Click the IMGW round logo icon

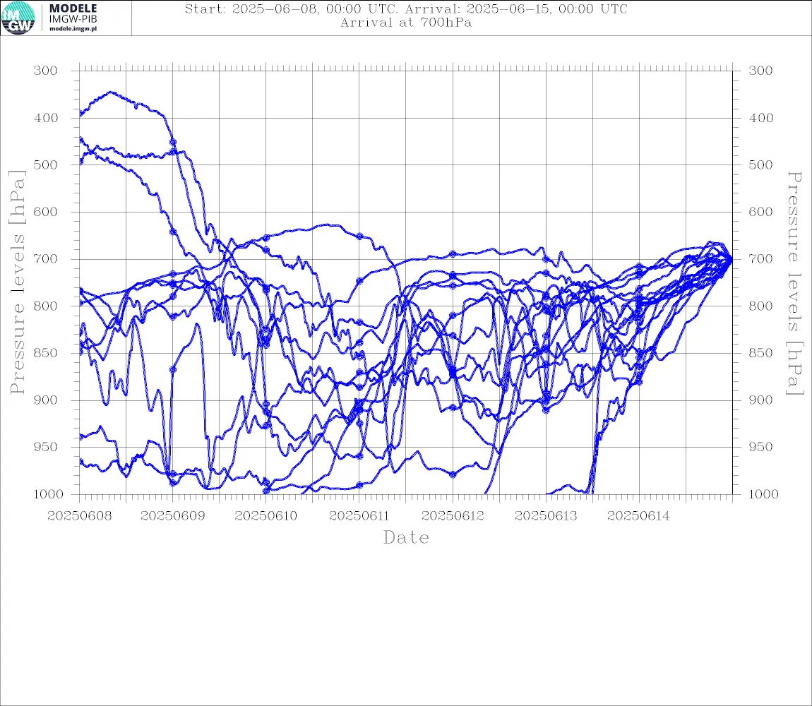pyautogui.click(x=18, y=18)
